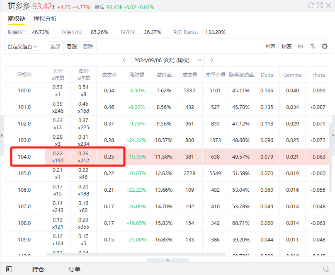
Task: Switch to 期权链 tab
Action: pyautogui.click(x=17, y=19)
